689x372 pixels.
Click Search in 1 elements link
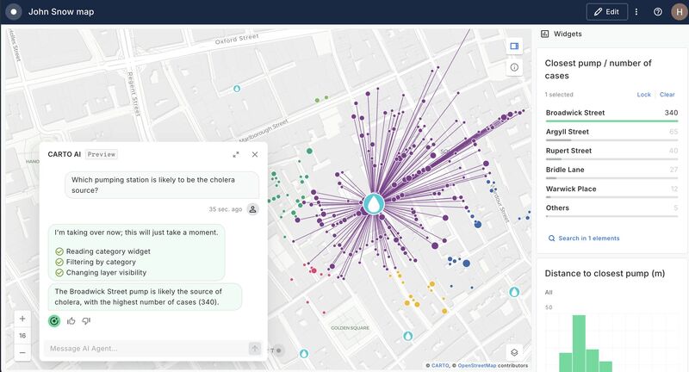[x=584, y=238]
